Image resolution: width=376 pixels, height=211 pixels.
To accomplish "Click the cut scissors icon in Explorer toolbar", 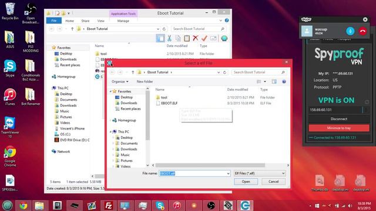I will [169, 38].
